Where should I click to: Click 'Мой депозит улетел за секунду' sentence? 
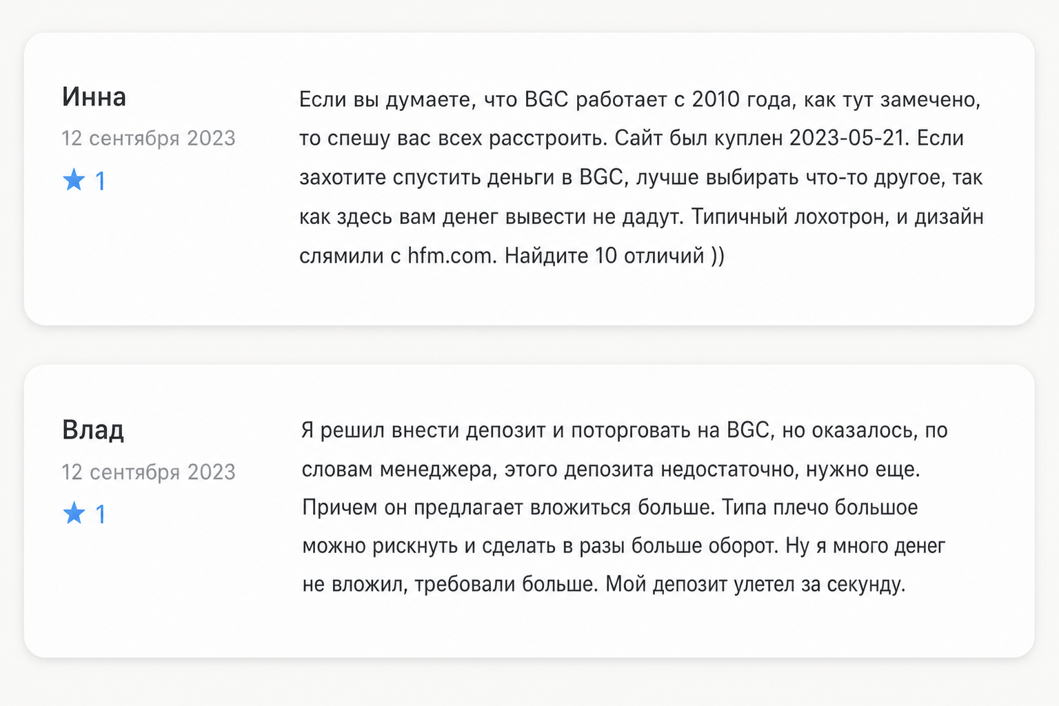pyautogui.click(x=756, y=585)
